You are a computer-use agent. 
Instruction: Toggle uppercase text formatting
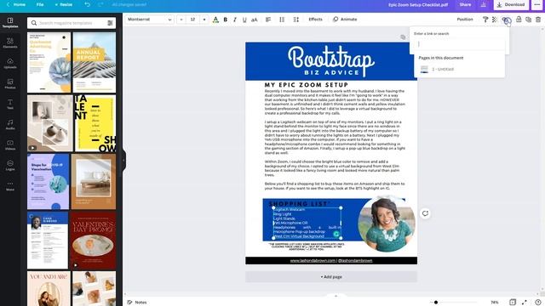tap(255, 20)
